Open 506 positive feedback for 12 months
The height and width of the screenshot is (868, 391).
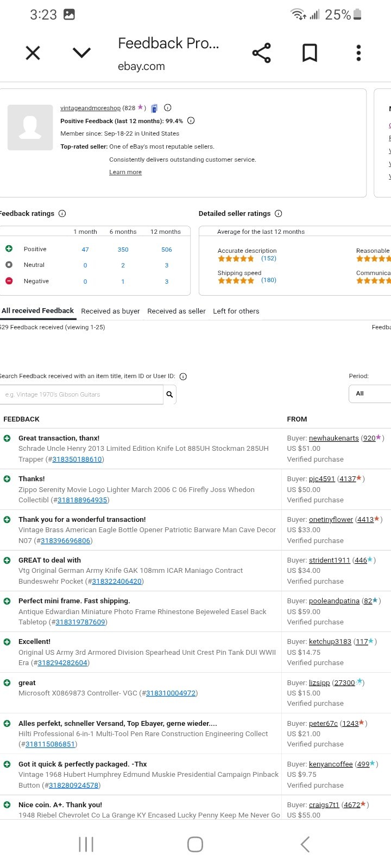pos(167,250)
